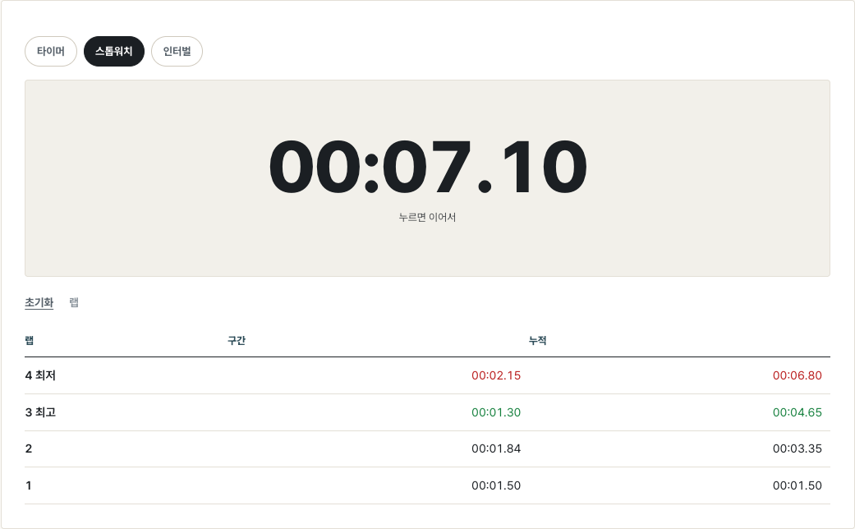Click the cumulative time 00:03.35

tap(798, 448)
